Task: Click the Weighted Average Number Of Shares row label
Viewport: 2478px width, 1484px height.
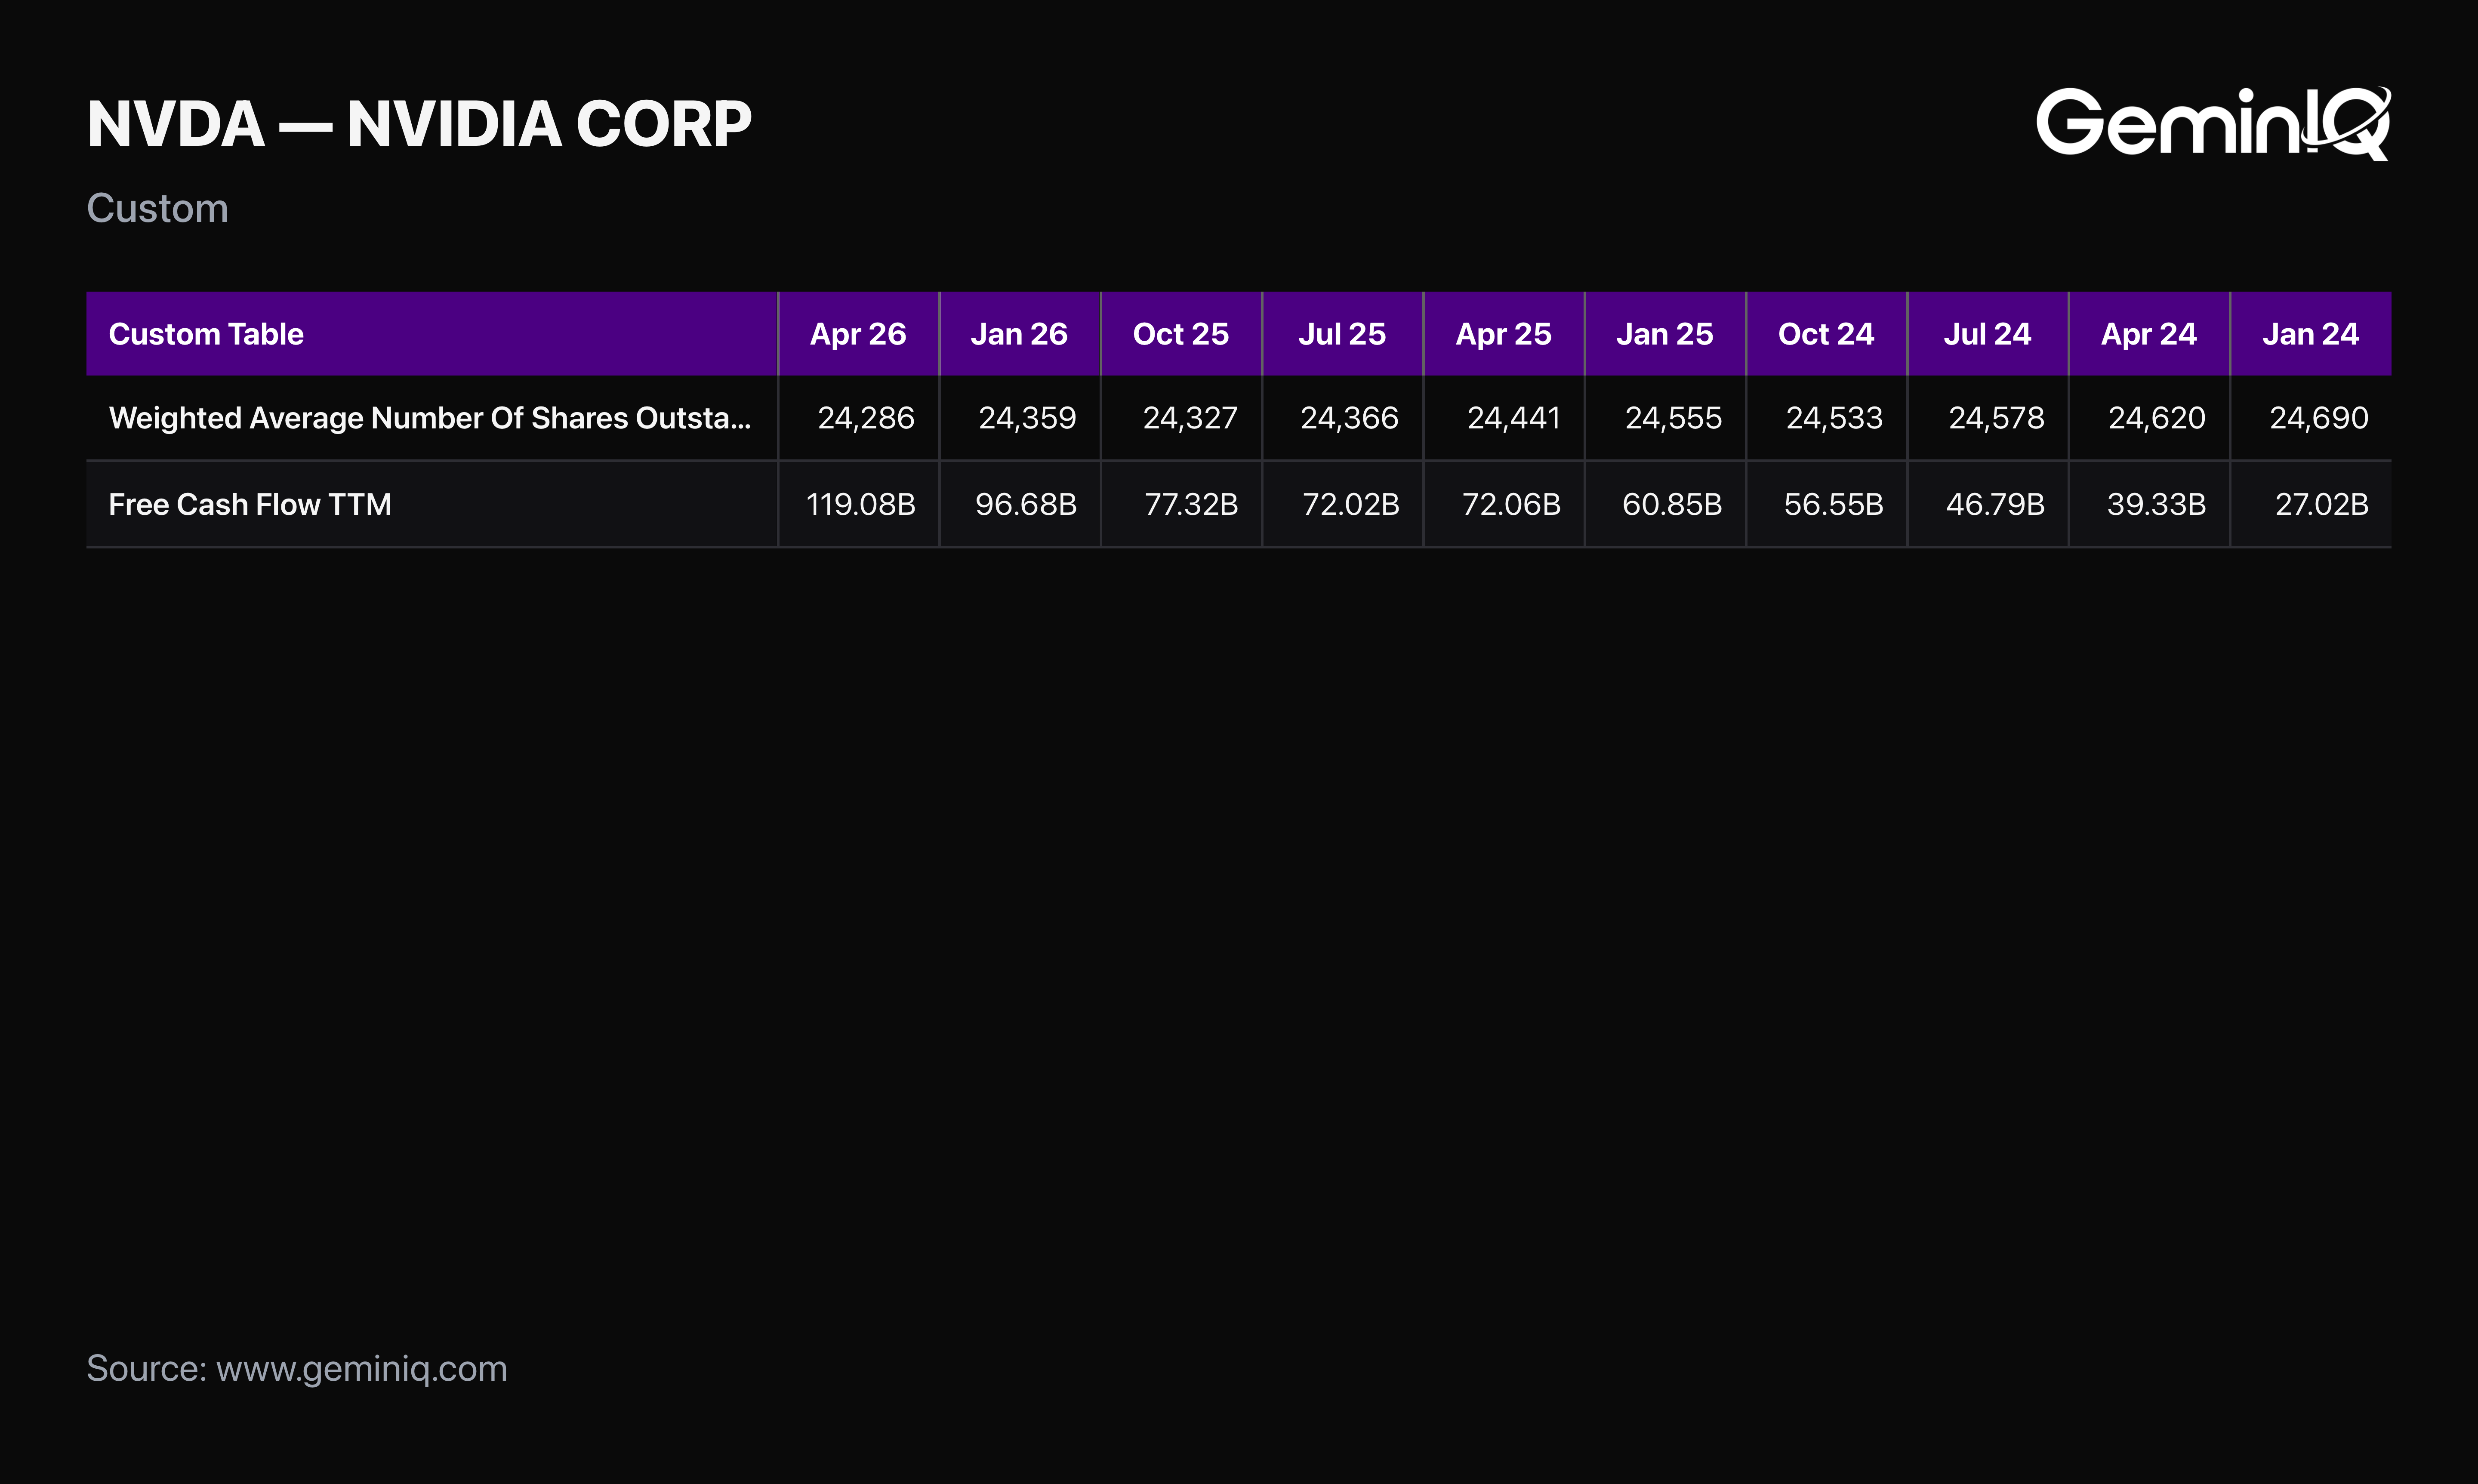Action: tap(430, 418)
